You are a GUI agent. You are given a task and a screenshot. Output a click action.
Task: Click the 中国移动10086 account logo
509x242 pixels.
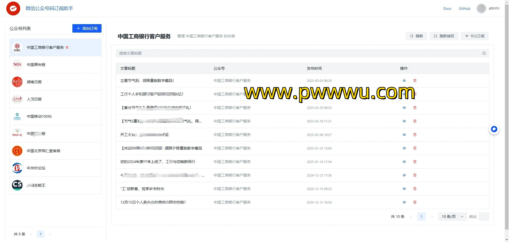coord(17,116)
